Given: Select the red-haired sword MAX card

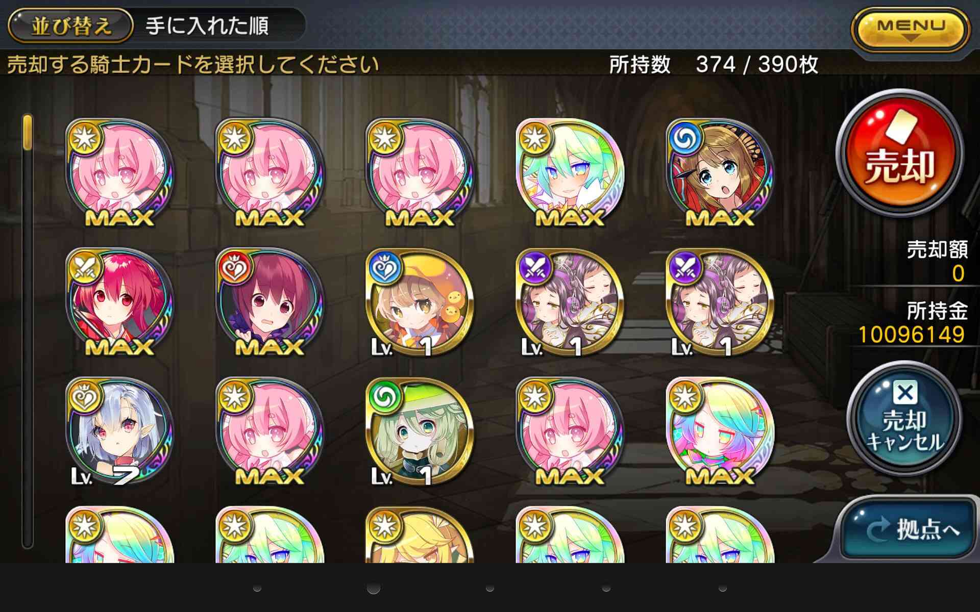Looking at the screenshot, I should point(119,302).
